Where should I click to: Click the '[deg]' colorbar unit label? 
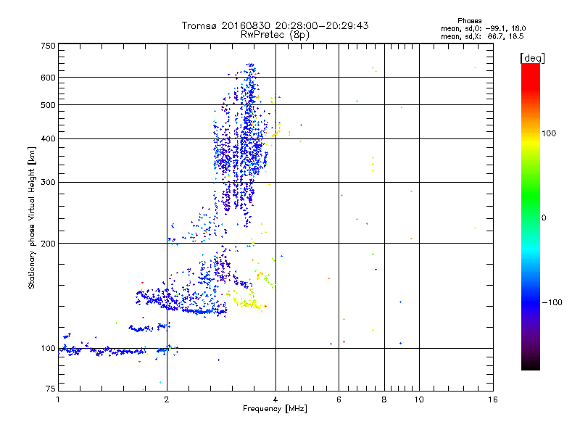click(532, 58)
